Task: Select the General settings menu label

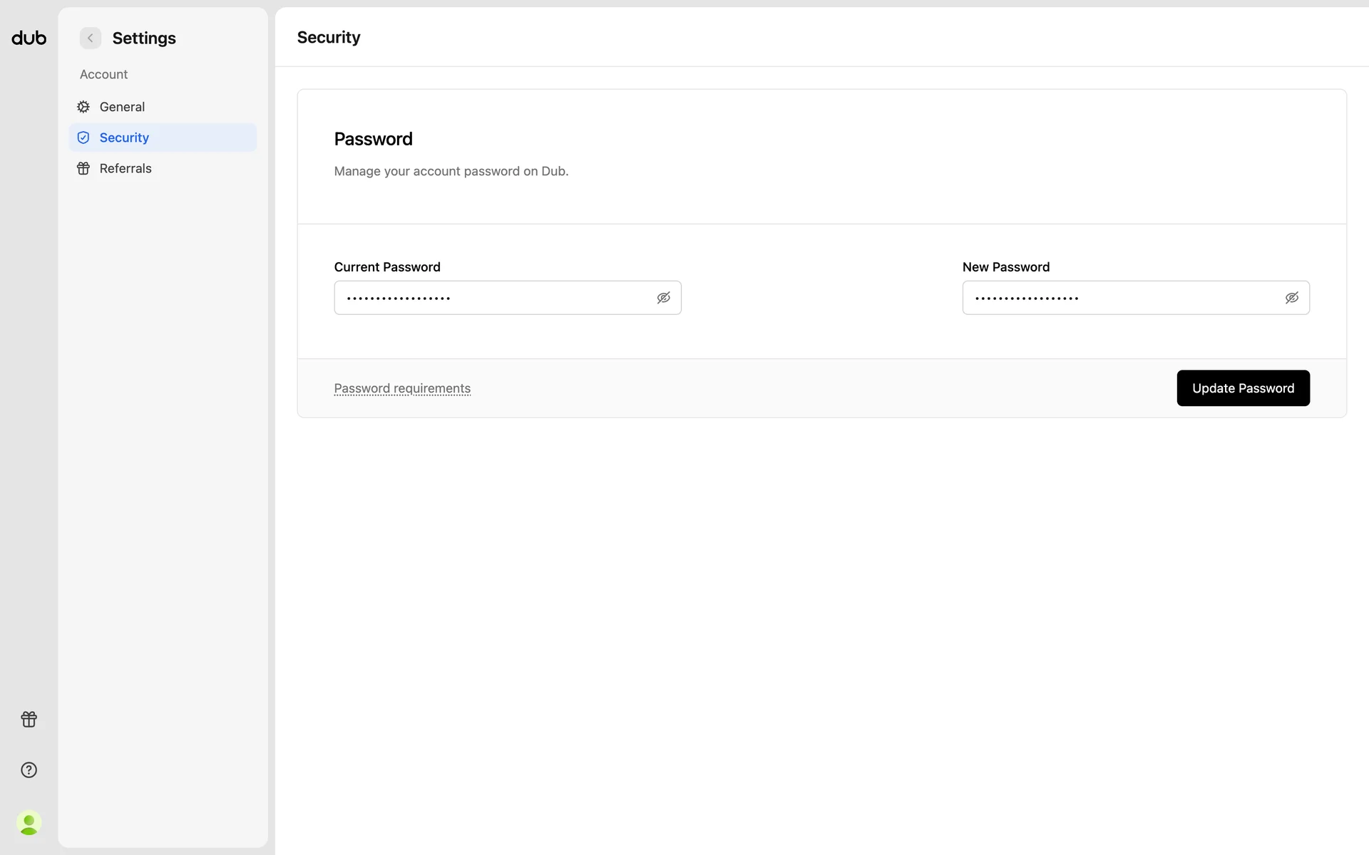Action: 122,107
